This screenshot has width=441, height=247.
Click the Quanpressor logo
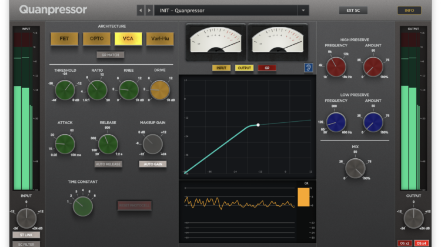[53, 10]
